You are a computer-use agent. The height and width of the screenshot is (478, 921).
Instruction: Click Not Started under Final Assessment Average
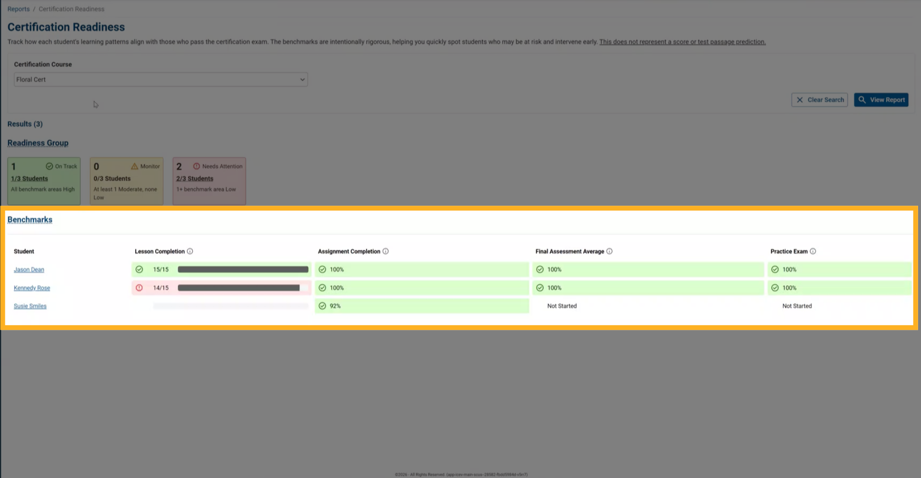pyautogui.click(x=562, y=306)
